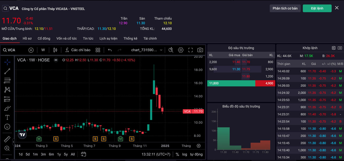Select the trend line drawing tool
This screenshot has width=344, height=161.
tap(7, 71)
